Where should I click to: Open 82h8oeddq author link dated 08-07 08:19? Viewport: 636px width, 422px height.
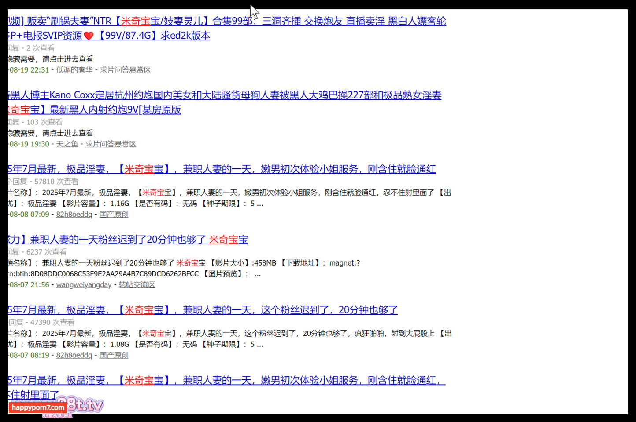[x=74, y=355]
